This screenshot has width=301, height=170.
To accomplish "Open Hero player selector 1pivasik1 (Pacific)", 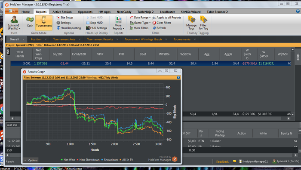I will pos(14,23).
